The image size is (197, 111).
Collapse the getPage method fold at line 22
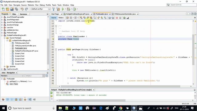(x=56, y=49)
